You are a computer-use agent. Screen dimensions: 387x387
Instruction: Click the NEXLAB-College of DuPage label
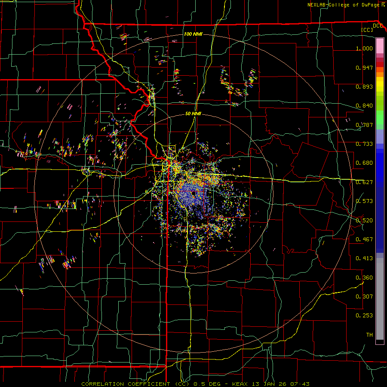[x=343, y=5]
